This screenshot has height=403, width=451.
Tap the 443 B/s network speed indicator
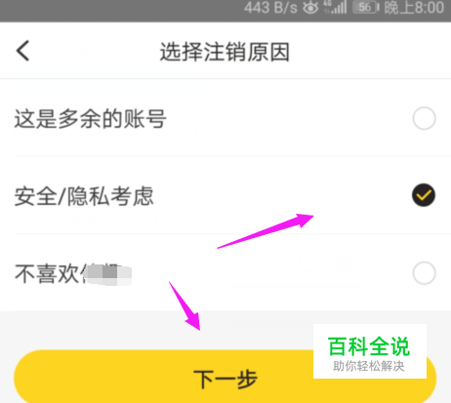pyautogui.click(x=270, y=8)
